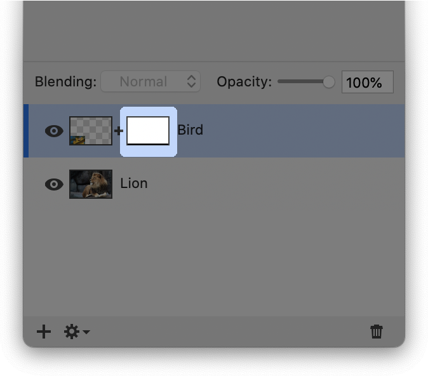428x376 pixels.
Task: Click the Opacity slider knob
Action: tap(328, 82)
